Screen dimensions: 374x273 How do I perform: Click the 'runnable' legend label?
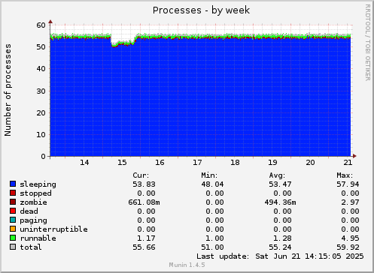(38, 238)
